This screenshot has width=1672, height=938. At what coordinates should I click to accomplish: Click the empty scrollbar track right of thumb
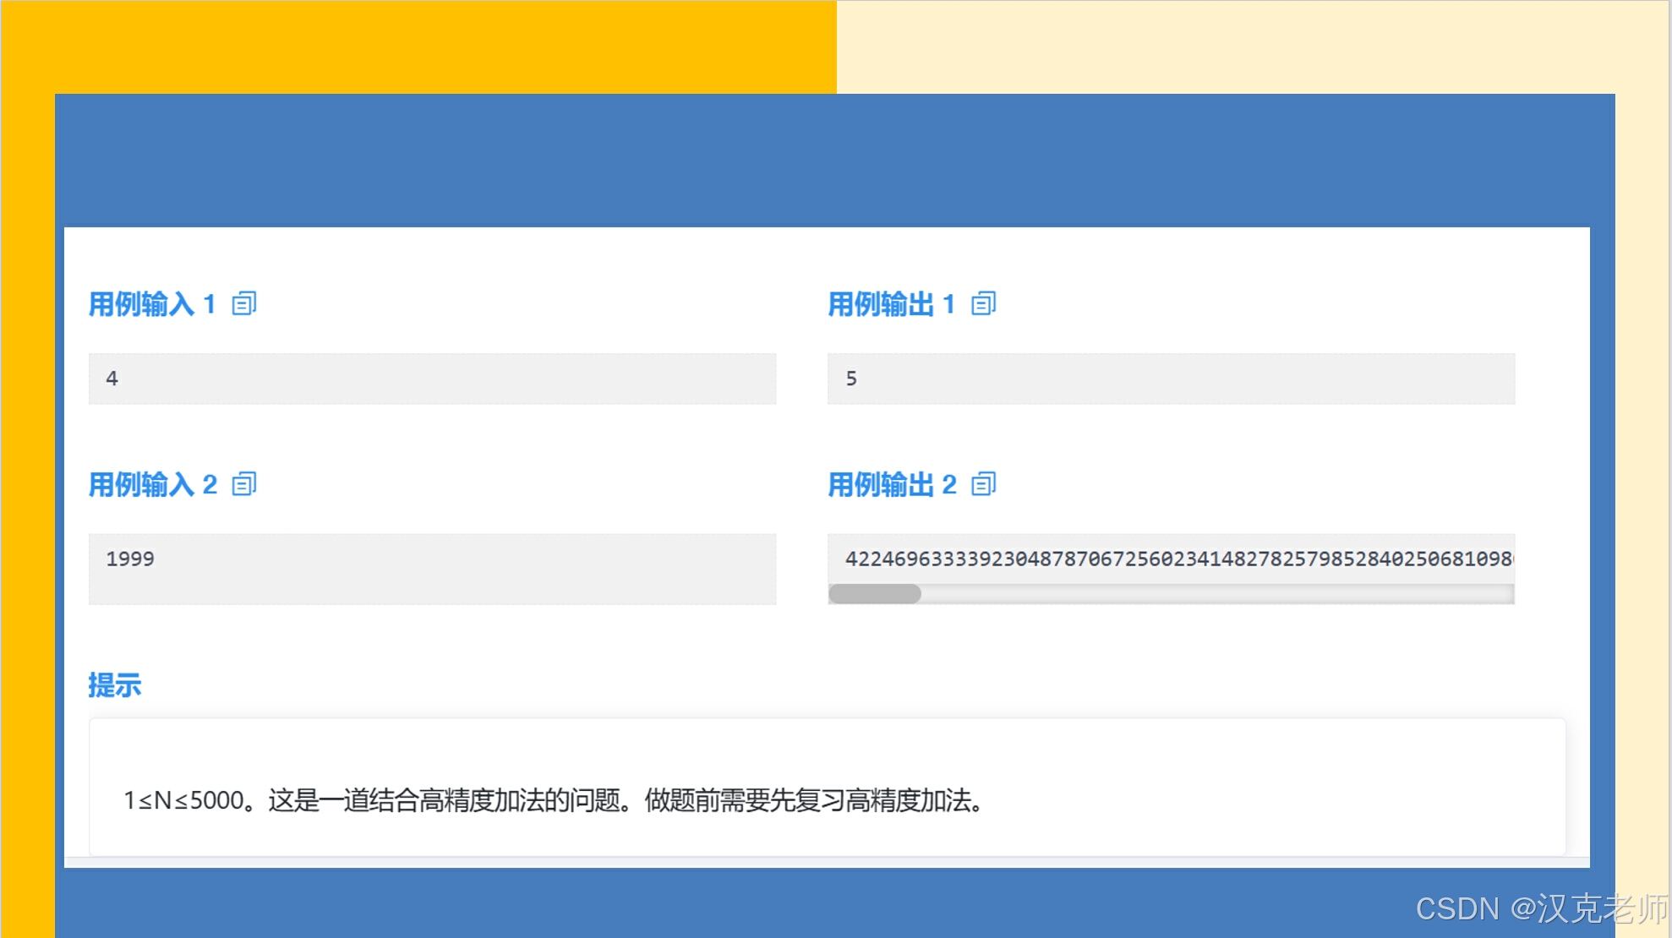pos(1217,594)
